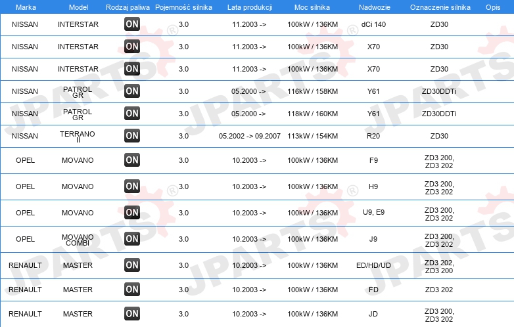Viewport: 514px width, 327px height.
Task: Select the H9 body cell
Action: coord(373,186)
